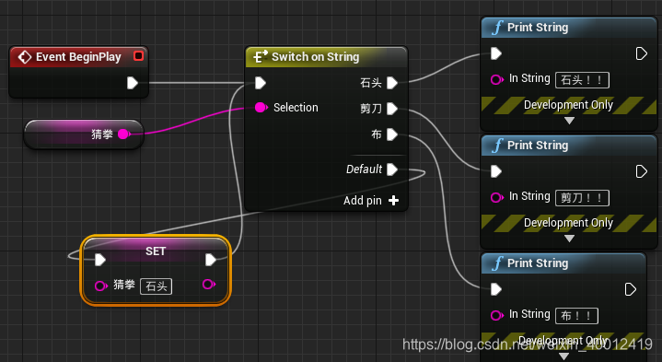Edit the 石头 value field in SET node
662x362 pixels.
(x=157, y=286)
